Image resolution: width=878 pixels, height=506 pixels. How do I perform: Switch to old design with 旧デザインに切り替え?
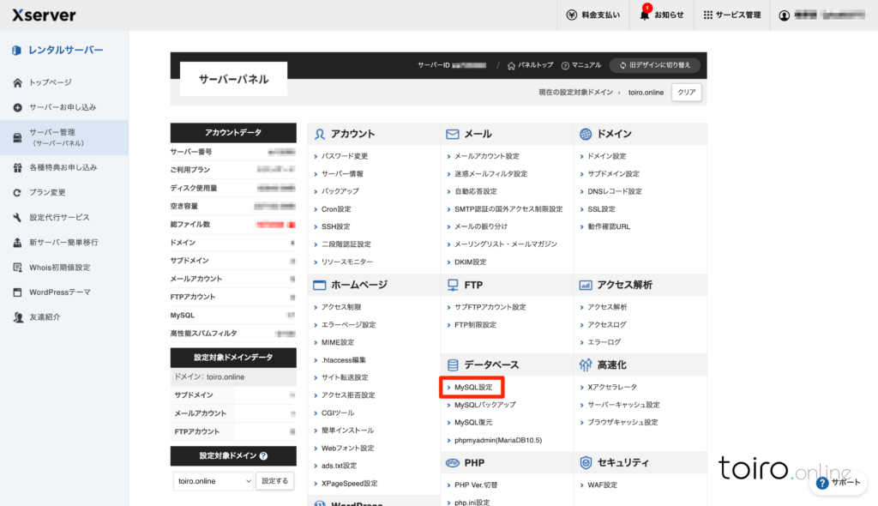(655, 65)
